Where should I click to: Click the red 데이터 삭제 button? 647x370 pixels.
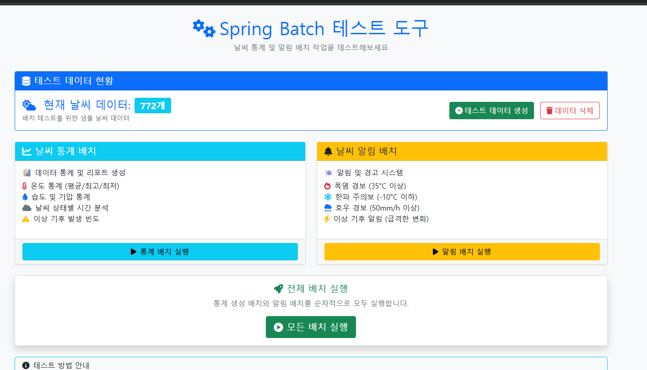pos(570,111)
